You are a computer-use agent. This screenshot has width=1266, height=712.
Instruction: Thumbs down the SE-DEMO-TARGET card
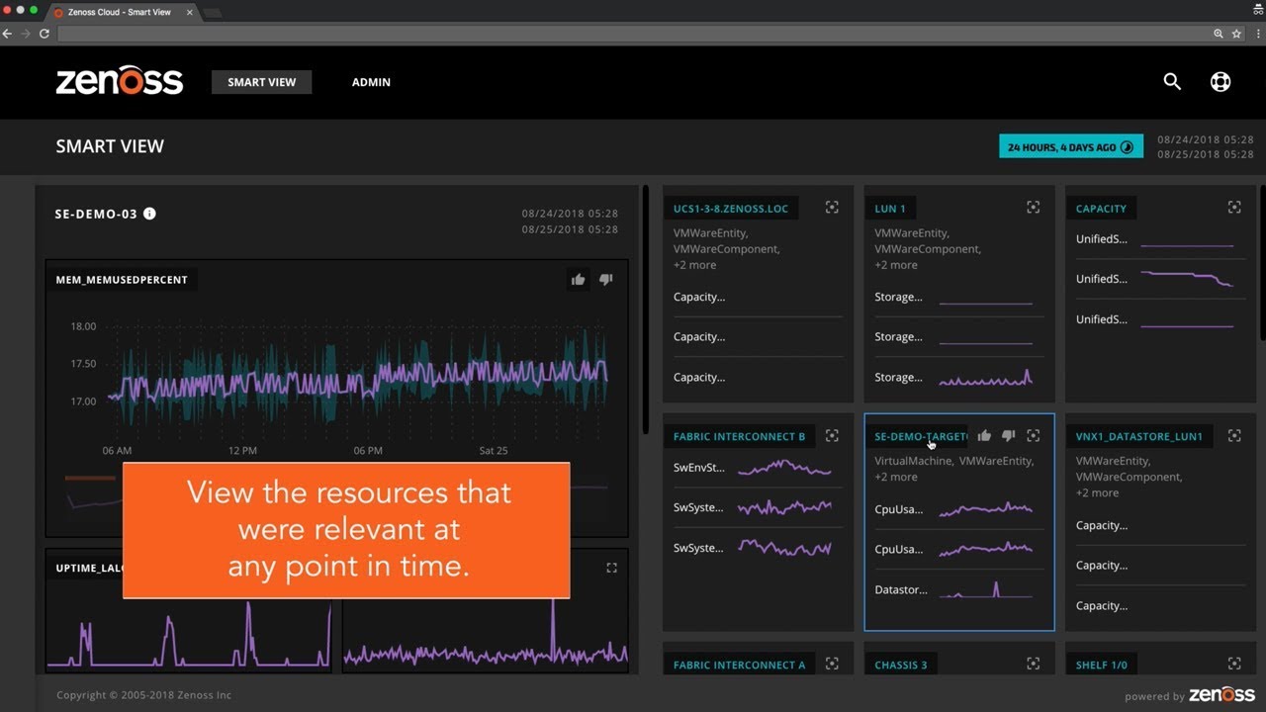[1009, 436]
